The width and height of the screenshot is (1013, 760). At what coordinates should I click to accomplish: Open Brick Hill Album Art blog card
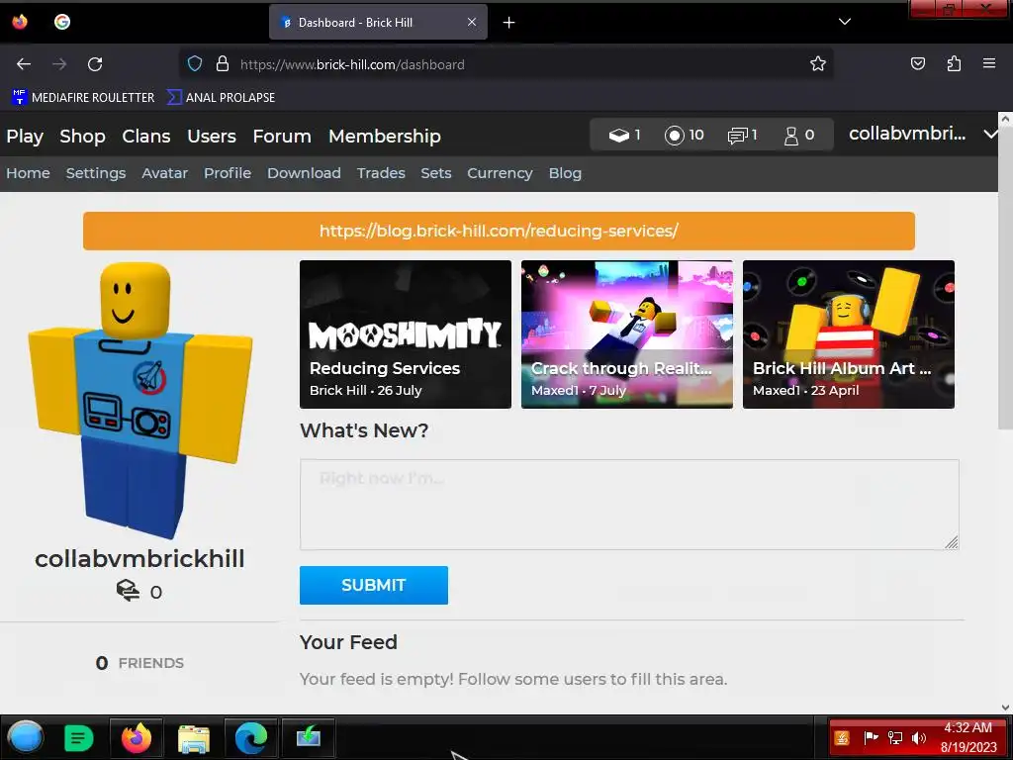click(x=848, y=334)
